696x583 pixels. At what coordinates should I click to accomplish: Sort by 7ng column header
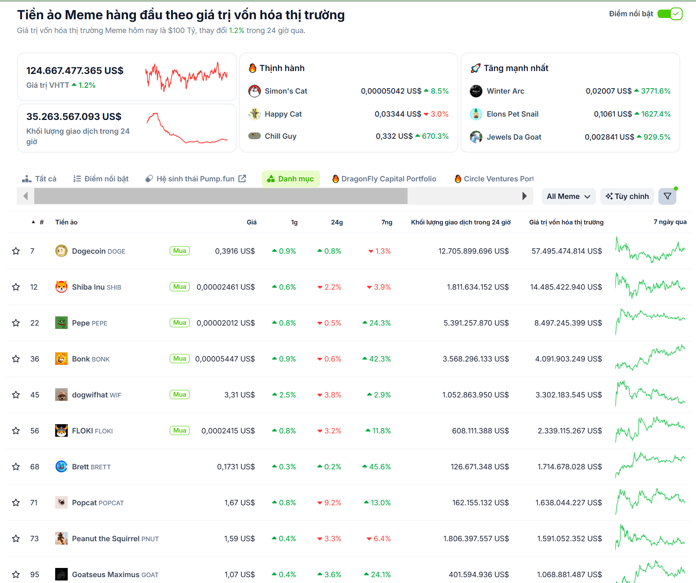(387, 222)
